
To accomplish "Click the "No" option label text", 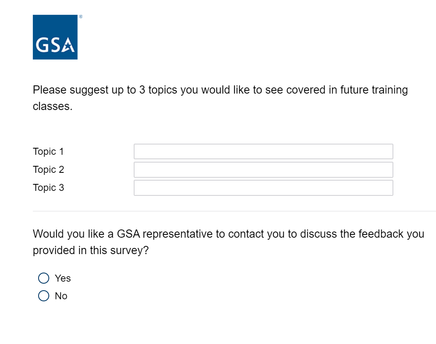I will (x=61, y=296).
